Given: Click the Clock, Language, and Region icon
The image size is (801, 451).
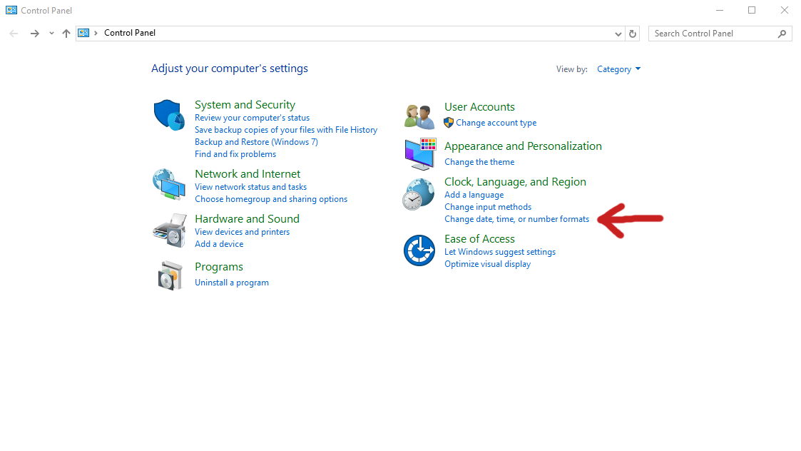Looking at the screenshot, I should pos(418,194).
